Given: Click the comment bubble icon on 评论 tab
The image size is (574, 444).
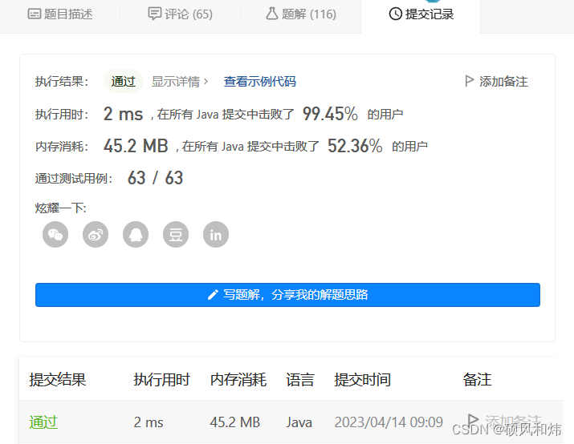Looking at the screenshot, I should (154, 14).
